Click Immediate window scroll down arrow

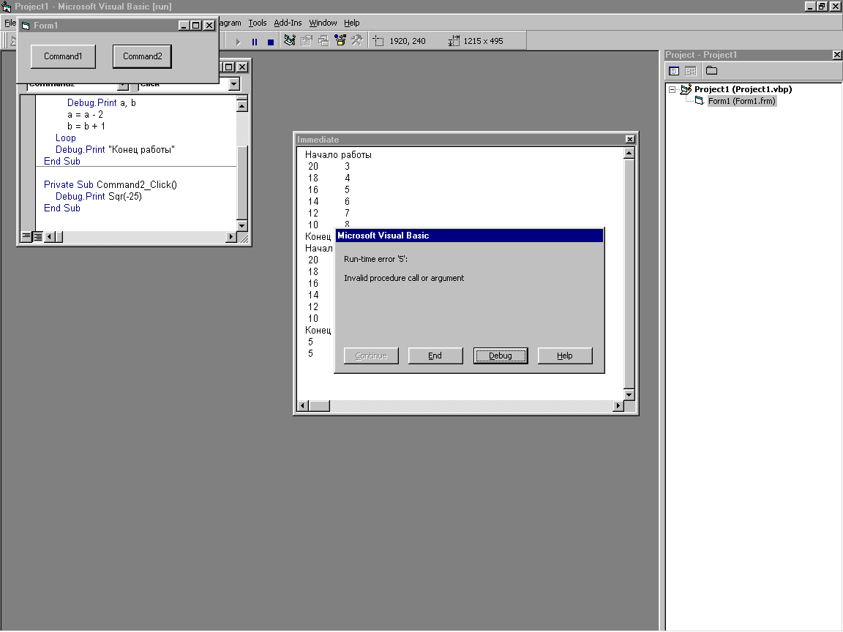pyautogui.click(x=629, y=394)
